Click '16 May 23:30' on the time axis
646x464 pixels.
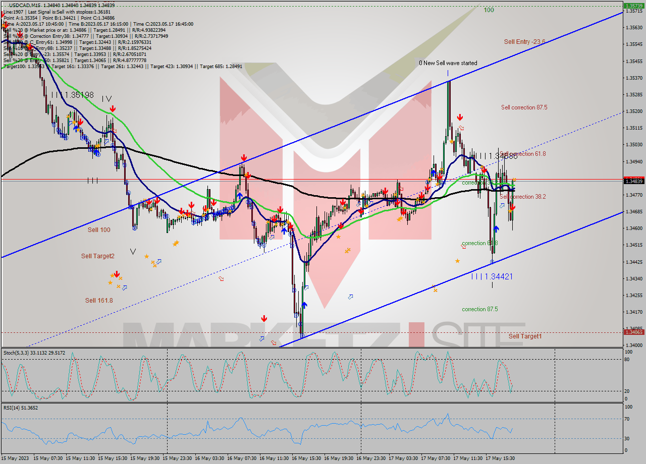(371, 458)
